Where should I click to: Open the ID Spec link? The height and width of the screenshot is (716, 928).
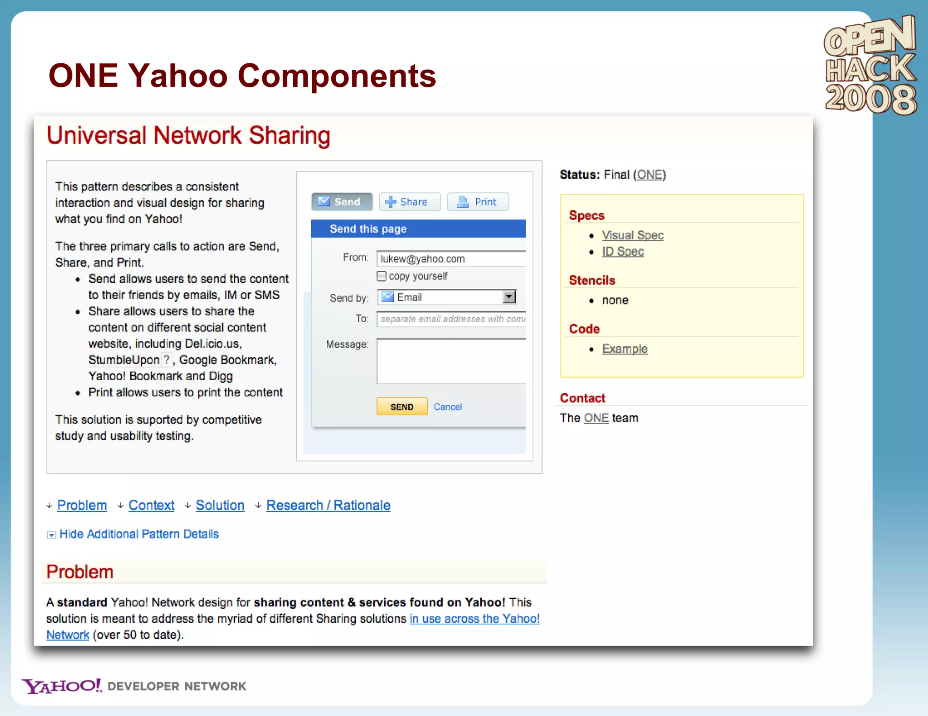(x=623, y=252)
